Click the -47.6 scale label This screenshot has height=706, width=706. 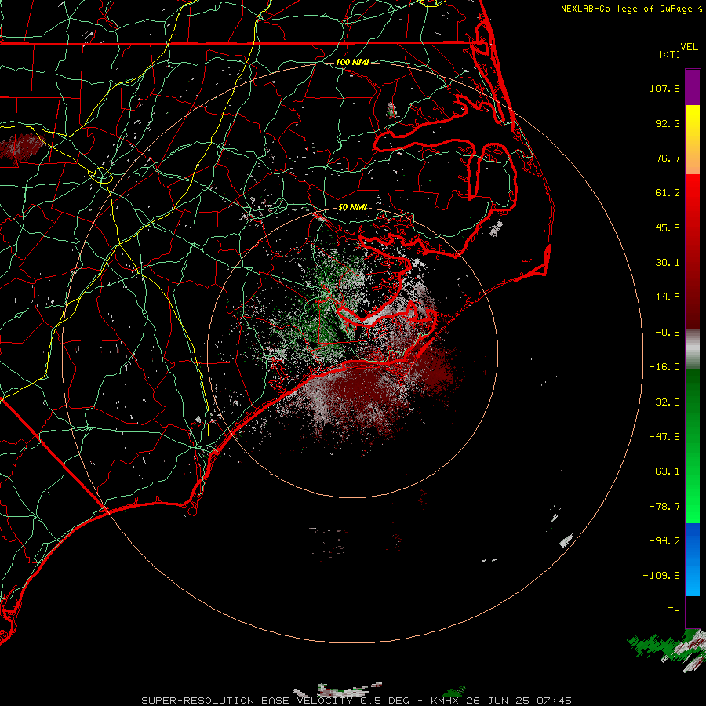pos(664,437)
